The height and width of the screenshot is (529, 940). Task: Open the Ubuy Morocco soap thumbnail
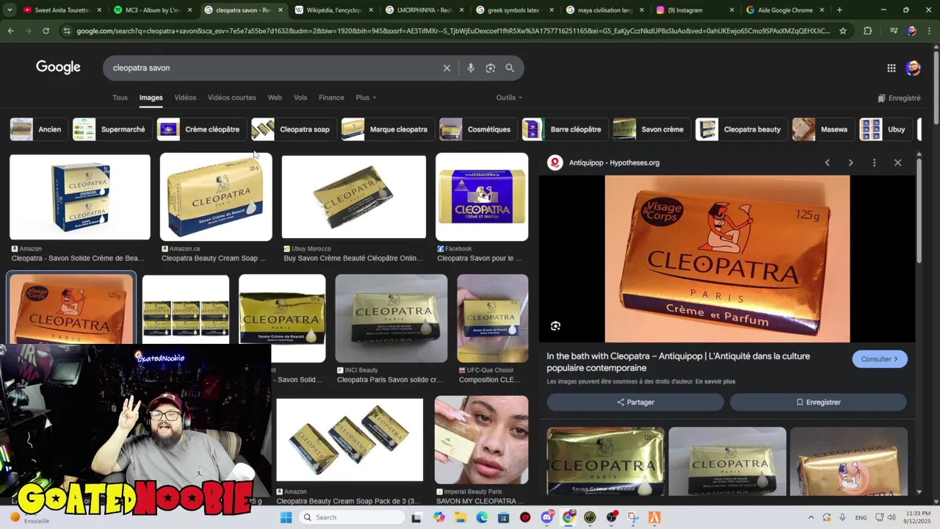pyautogui.click(x=354, y=197)
